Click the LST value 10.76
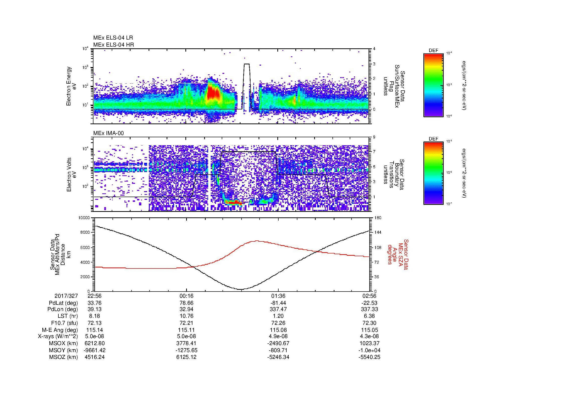The width and height of the screenshot is (586, 414). click(x=187, y=316)
